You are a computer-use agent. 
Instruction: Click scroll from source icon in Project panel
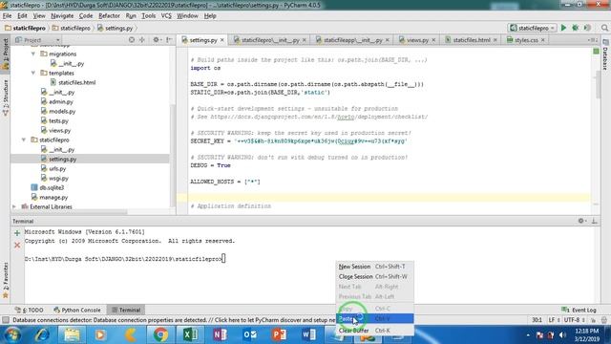(132, 40)
